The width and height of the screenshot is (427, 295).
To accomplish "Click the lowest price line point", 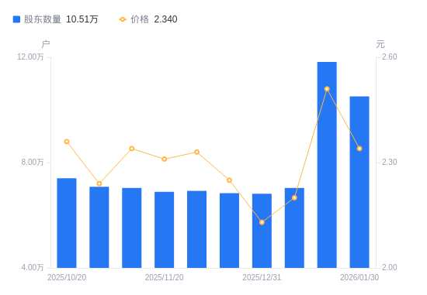I will [x=262, y=222].
